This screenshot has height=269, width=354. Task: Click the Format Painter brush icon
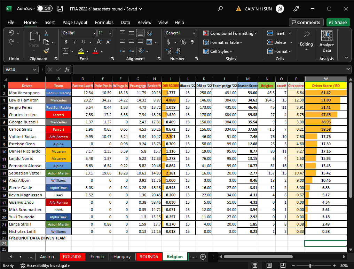pyautogui.click(x=46, y=51)
